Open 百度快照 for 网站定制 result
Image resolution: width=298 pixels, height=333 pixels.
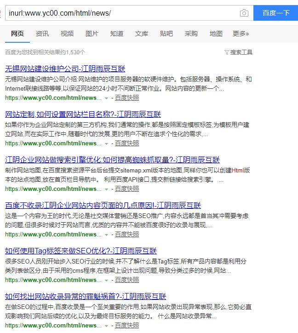(x=127, y=144)
